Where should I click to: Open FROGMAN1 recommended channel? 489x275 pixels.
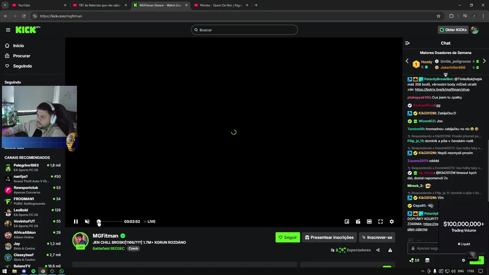click(x=32, y=201)
